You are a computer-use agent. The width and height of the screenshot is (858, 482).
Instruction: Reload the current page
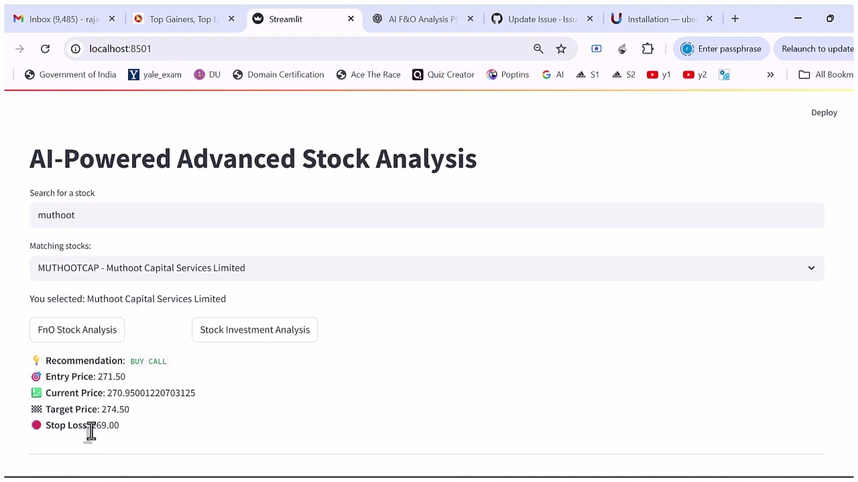pos(45,49)
